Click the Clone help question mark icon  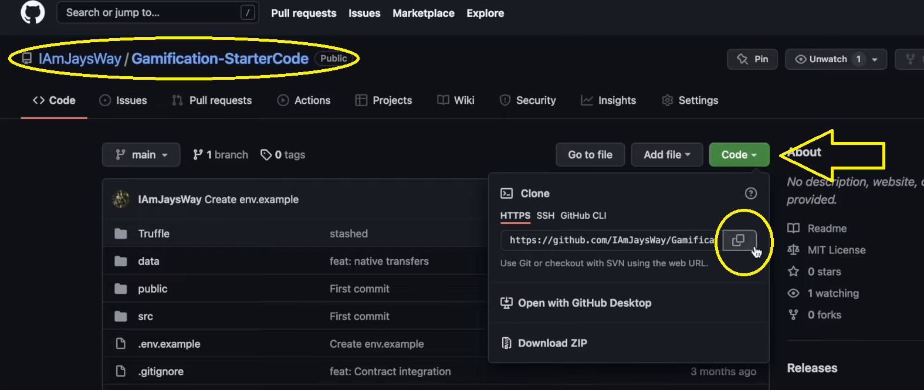[x=751, y=193]
